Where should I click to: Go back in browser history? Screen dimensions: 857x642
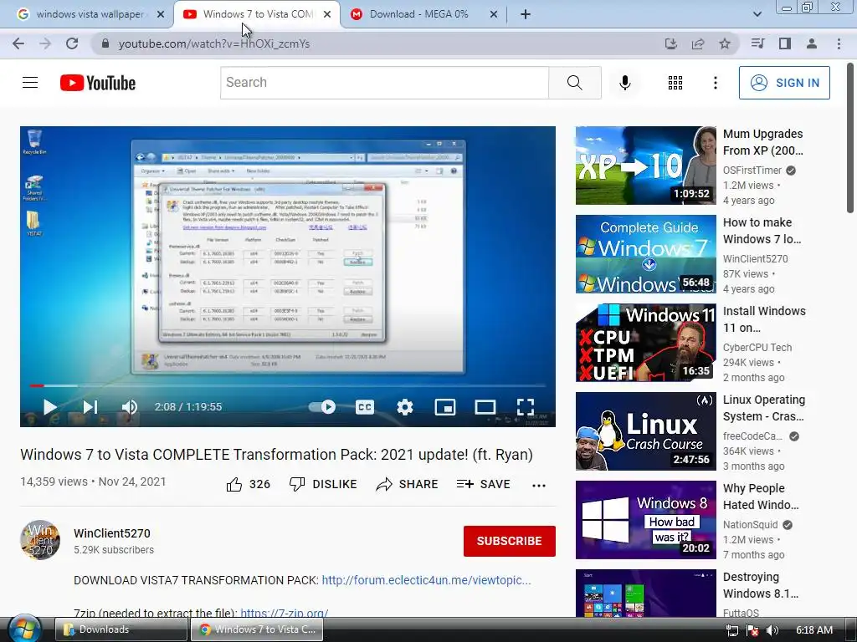18,43
